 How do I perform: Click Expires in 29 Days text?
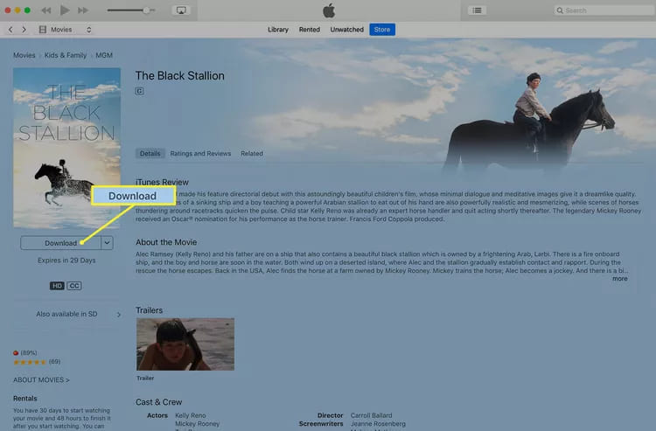pyautogui.click(x=66, y=261)
